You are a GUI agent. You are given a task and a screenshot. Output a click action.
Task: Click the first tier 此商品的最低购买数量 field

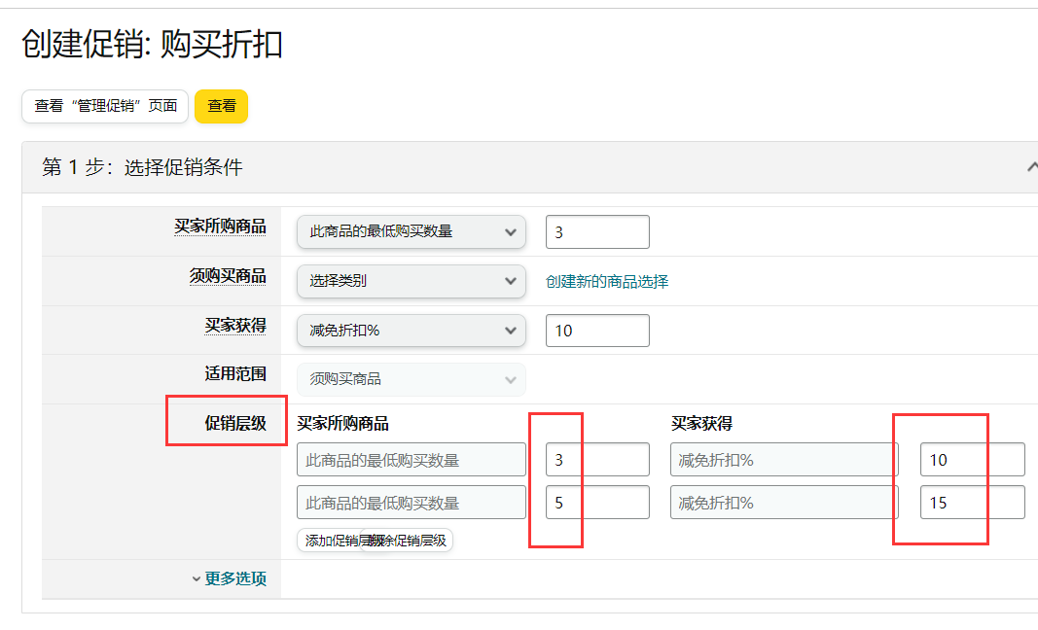(x=411, y=459)
